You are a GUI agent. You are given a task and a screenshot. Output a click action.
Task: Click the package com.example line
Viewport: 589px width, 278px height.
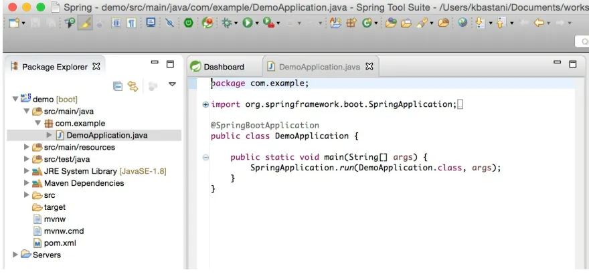(x=260, y=84)
